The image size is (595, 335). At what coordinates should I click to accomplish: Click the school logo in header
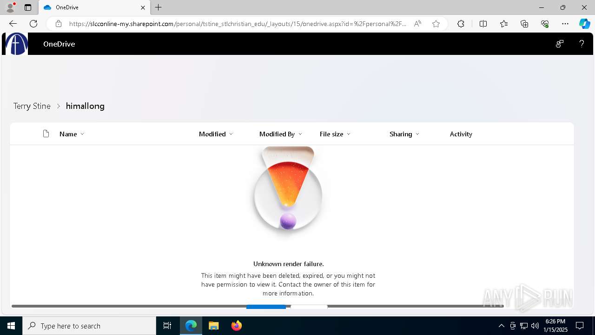[x=17, y=44]
